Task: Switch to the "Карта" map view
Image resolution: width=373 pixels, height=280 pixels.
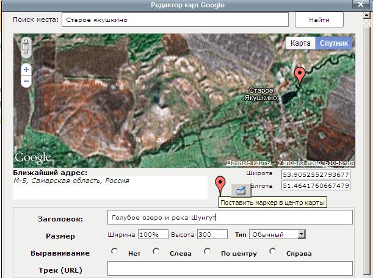Action: [300, 43]
